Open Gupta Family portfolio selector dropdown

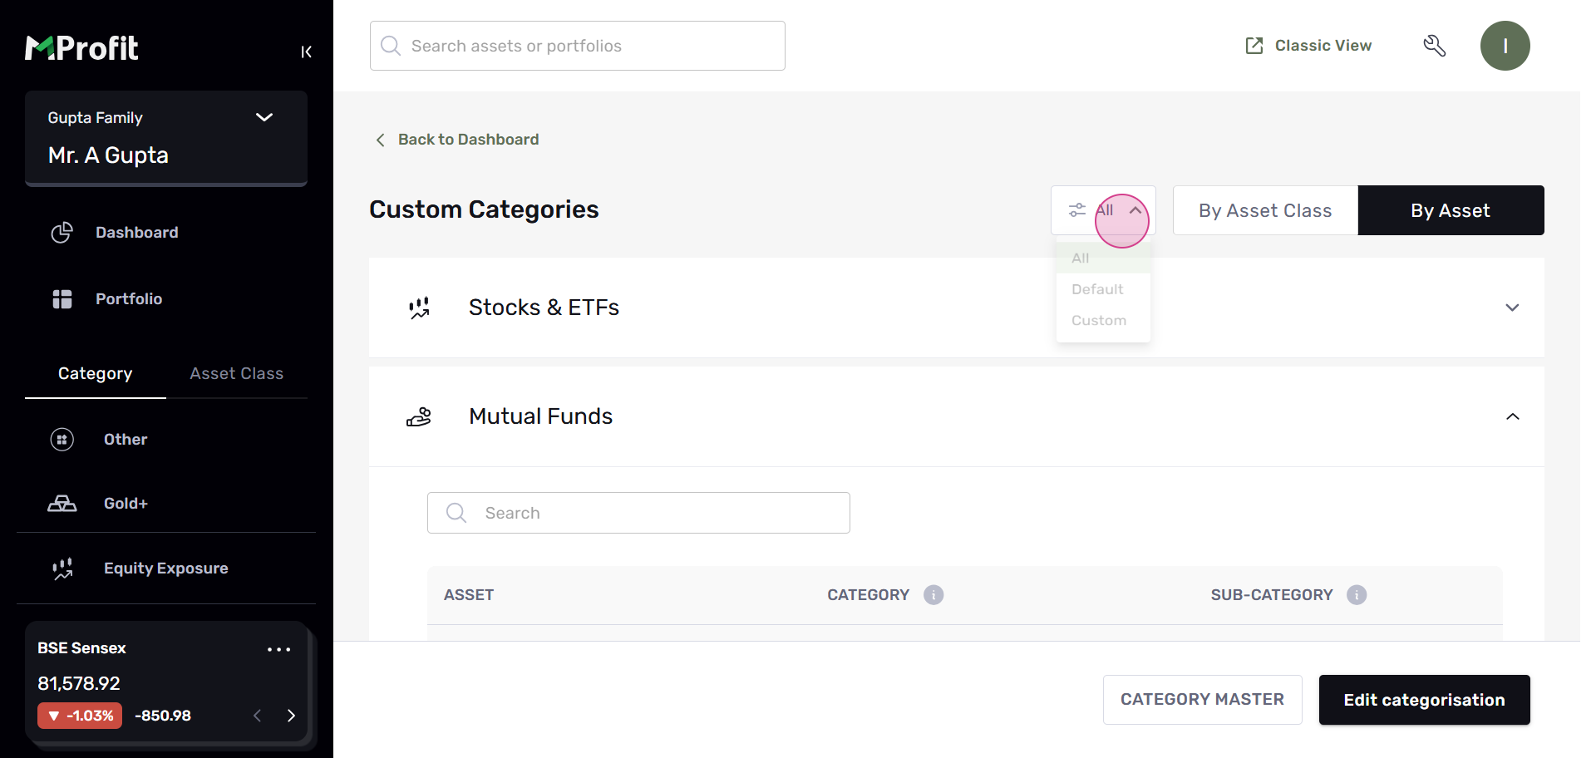point(264,117)
